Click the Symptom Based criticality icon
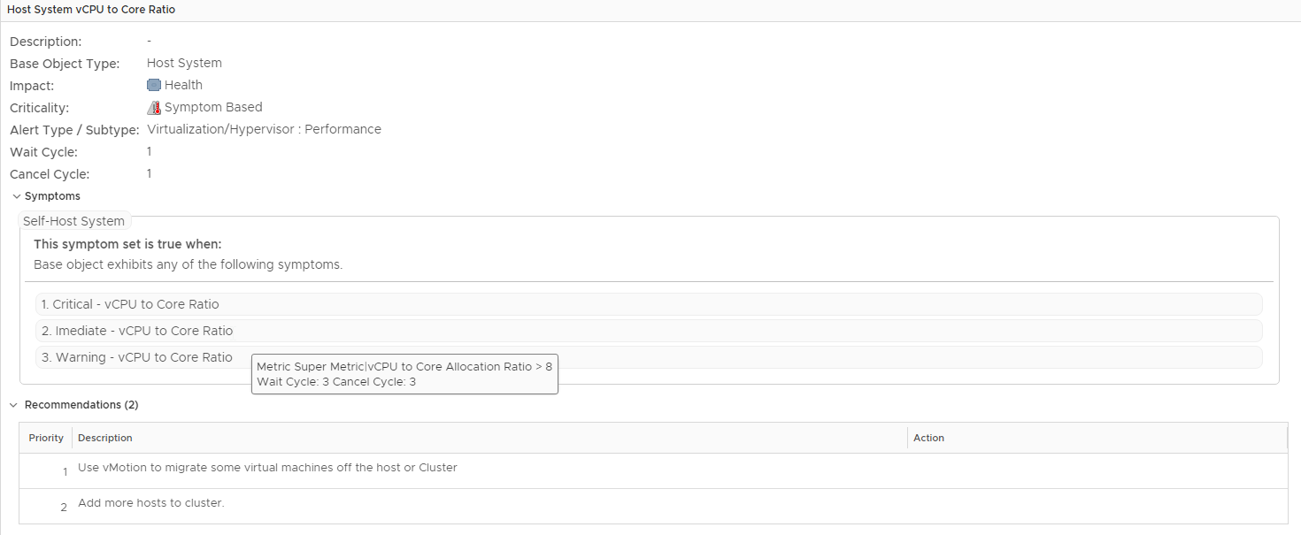This screenshot has width=1301, height=535. pos(154,108)
